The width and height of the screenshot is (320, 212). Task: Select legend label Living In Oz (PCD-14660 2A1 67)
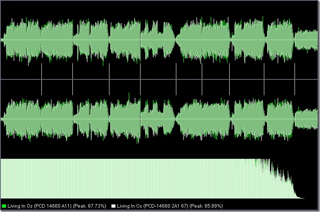pyautogui.click(x=152, y=206)
